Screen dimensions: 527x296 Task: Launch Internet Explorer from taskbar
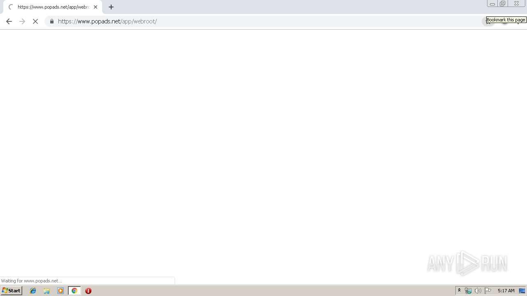click(33, 291)
